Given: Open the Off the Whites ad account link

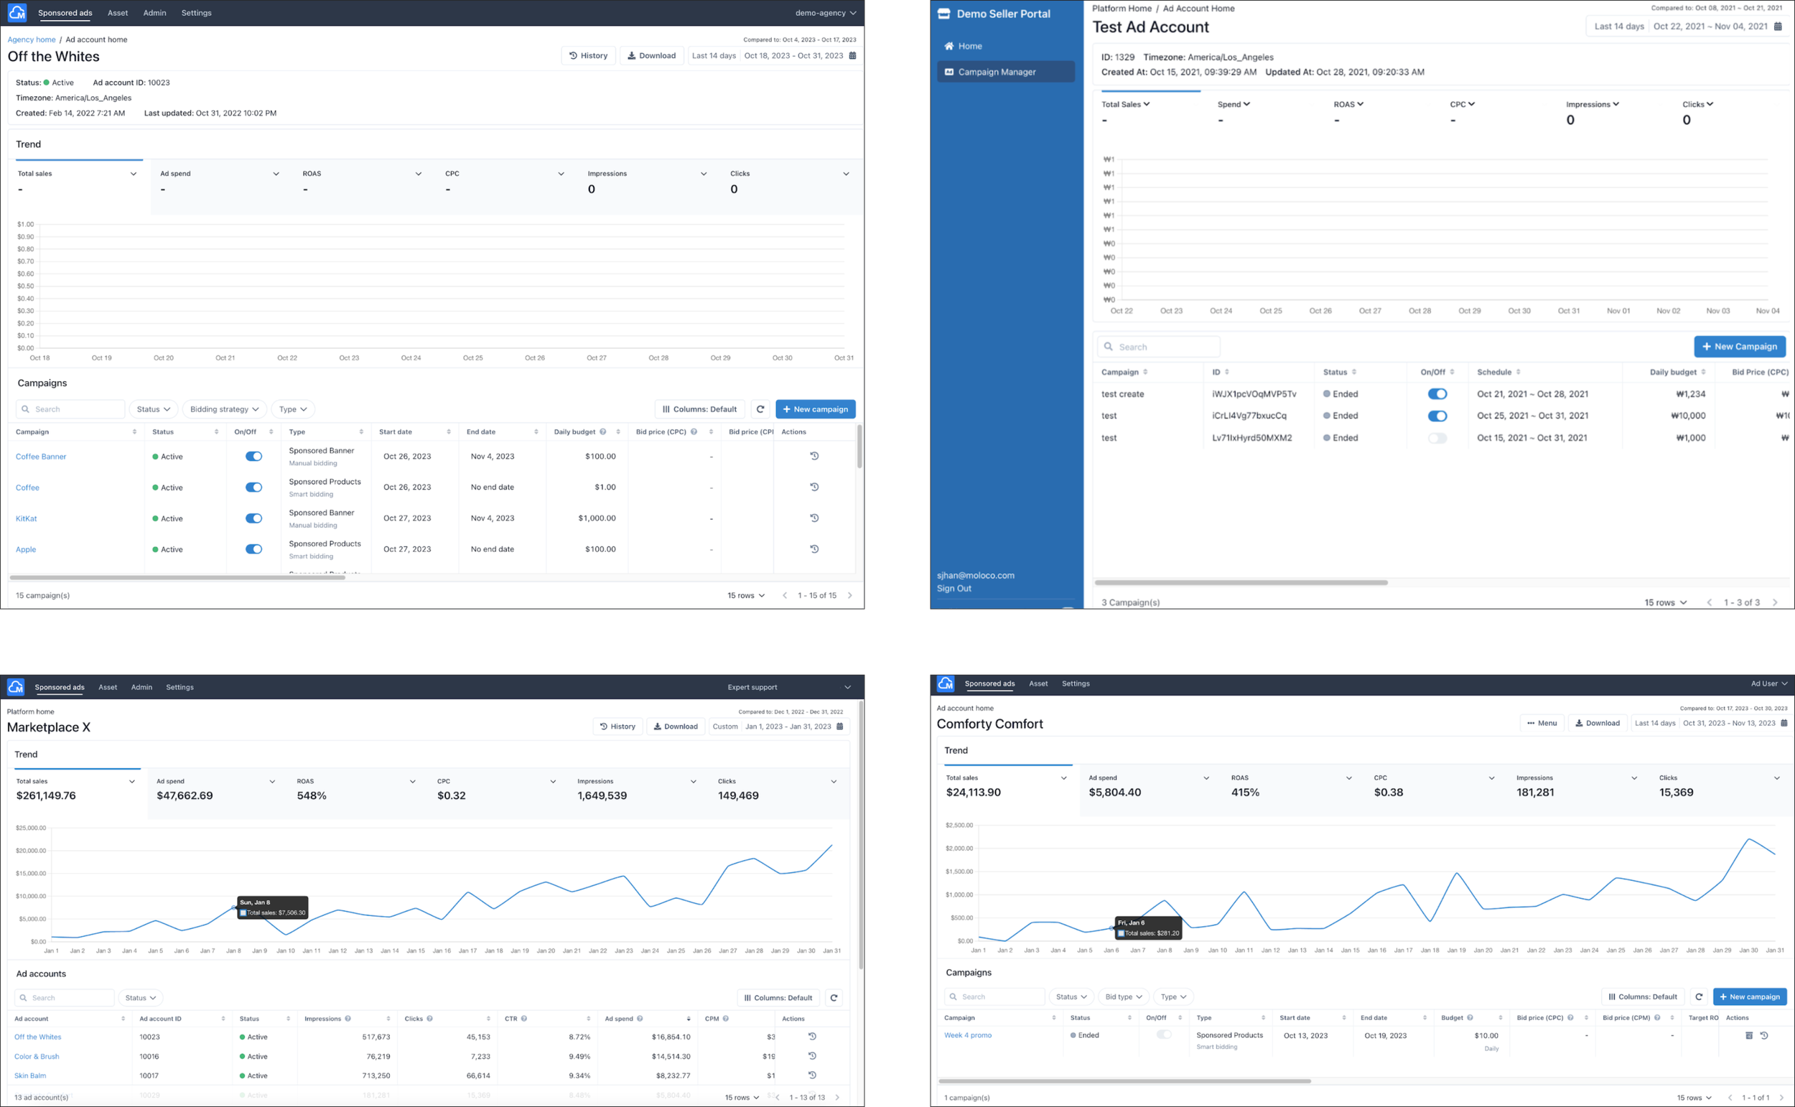Looking at the screenshot, I should [38, 1037].
